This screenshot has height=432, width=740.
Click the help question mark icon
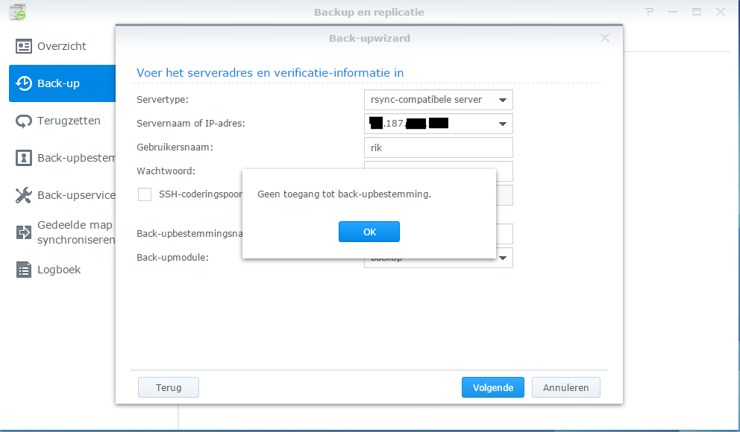(x=649, y=12)
